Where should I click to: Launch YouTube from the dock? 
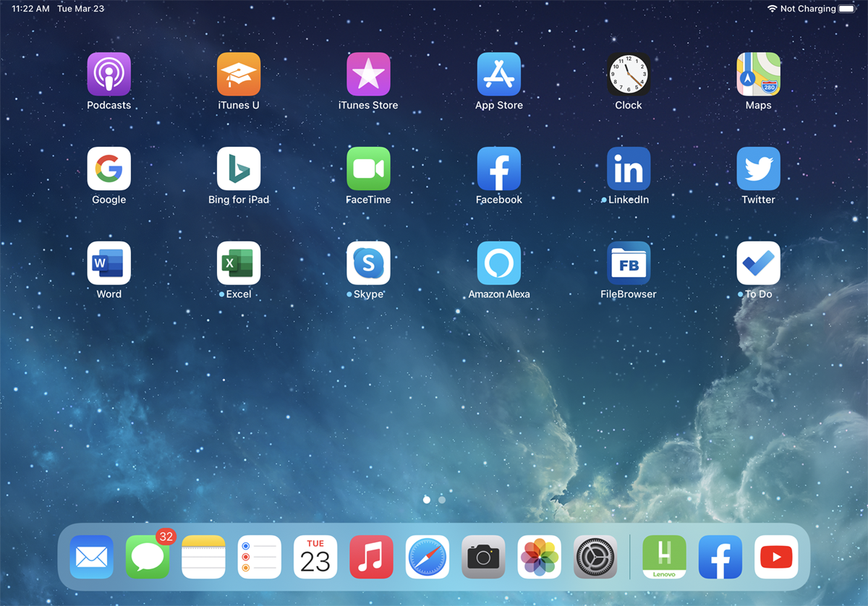point(777,557)
